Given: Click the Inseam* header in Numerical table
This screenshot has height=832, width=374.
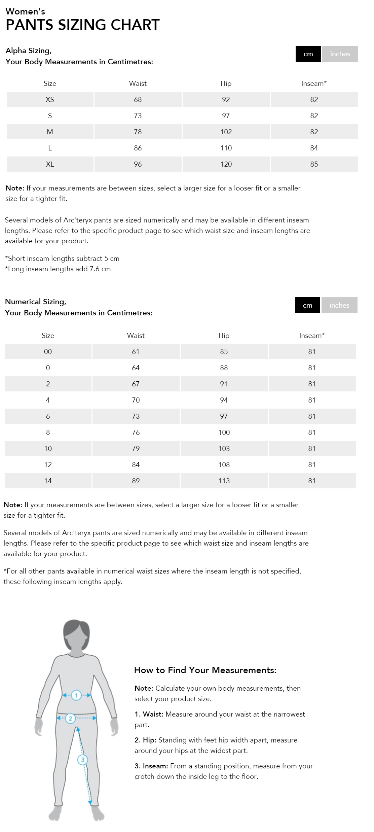Looking at the screenshot, I should (312, 336).
